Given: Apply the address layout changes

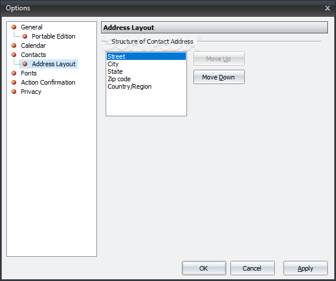Looking at the screenshot, I should click(305, 268).
